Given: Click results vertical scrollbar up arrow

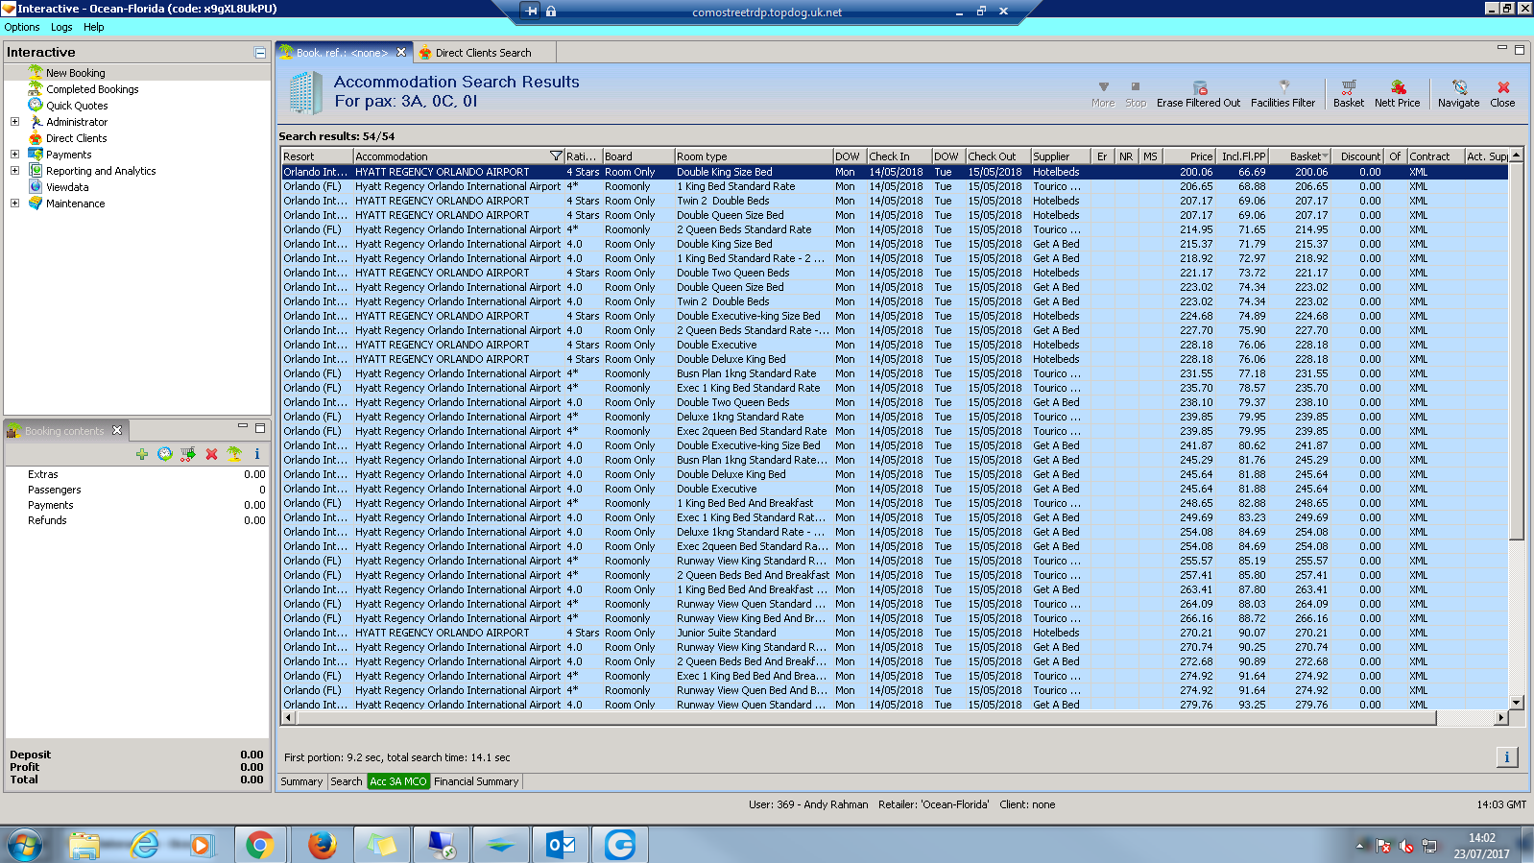Looking at the screenshot, I should [1517, 156].
